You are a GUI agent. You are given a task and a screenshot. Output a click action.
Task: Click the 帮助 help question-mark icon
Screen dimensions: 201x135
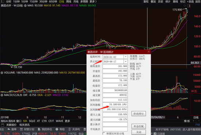[57, 129]
